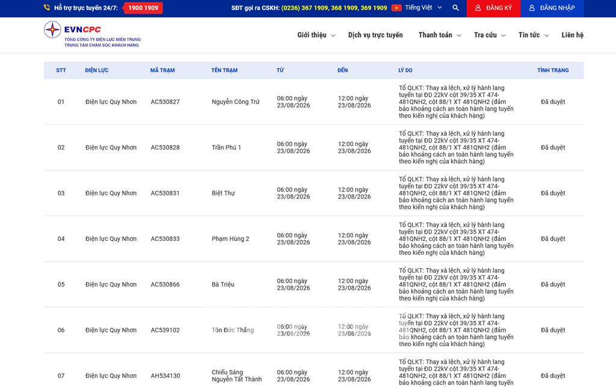Click user icon in ĐĂNG NHẬP button

coord(532,8)
